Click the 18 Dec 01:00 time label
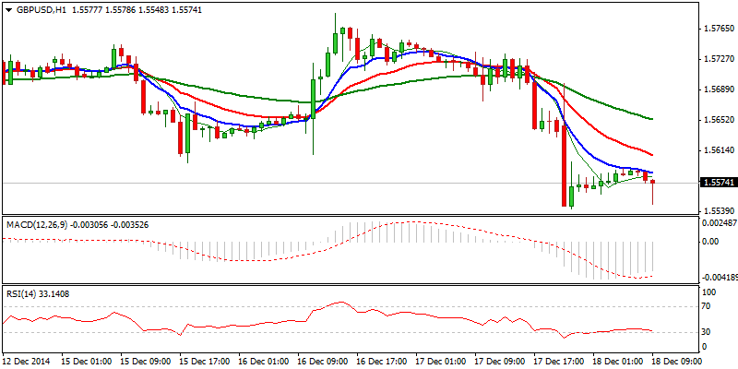The height and width of the screenshot is (369, 738). (x=619, y=361)
